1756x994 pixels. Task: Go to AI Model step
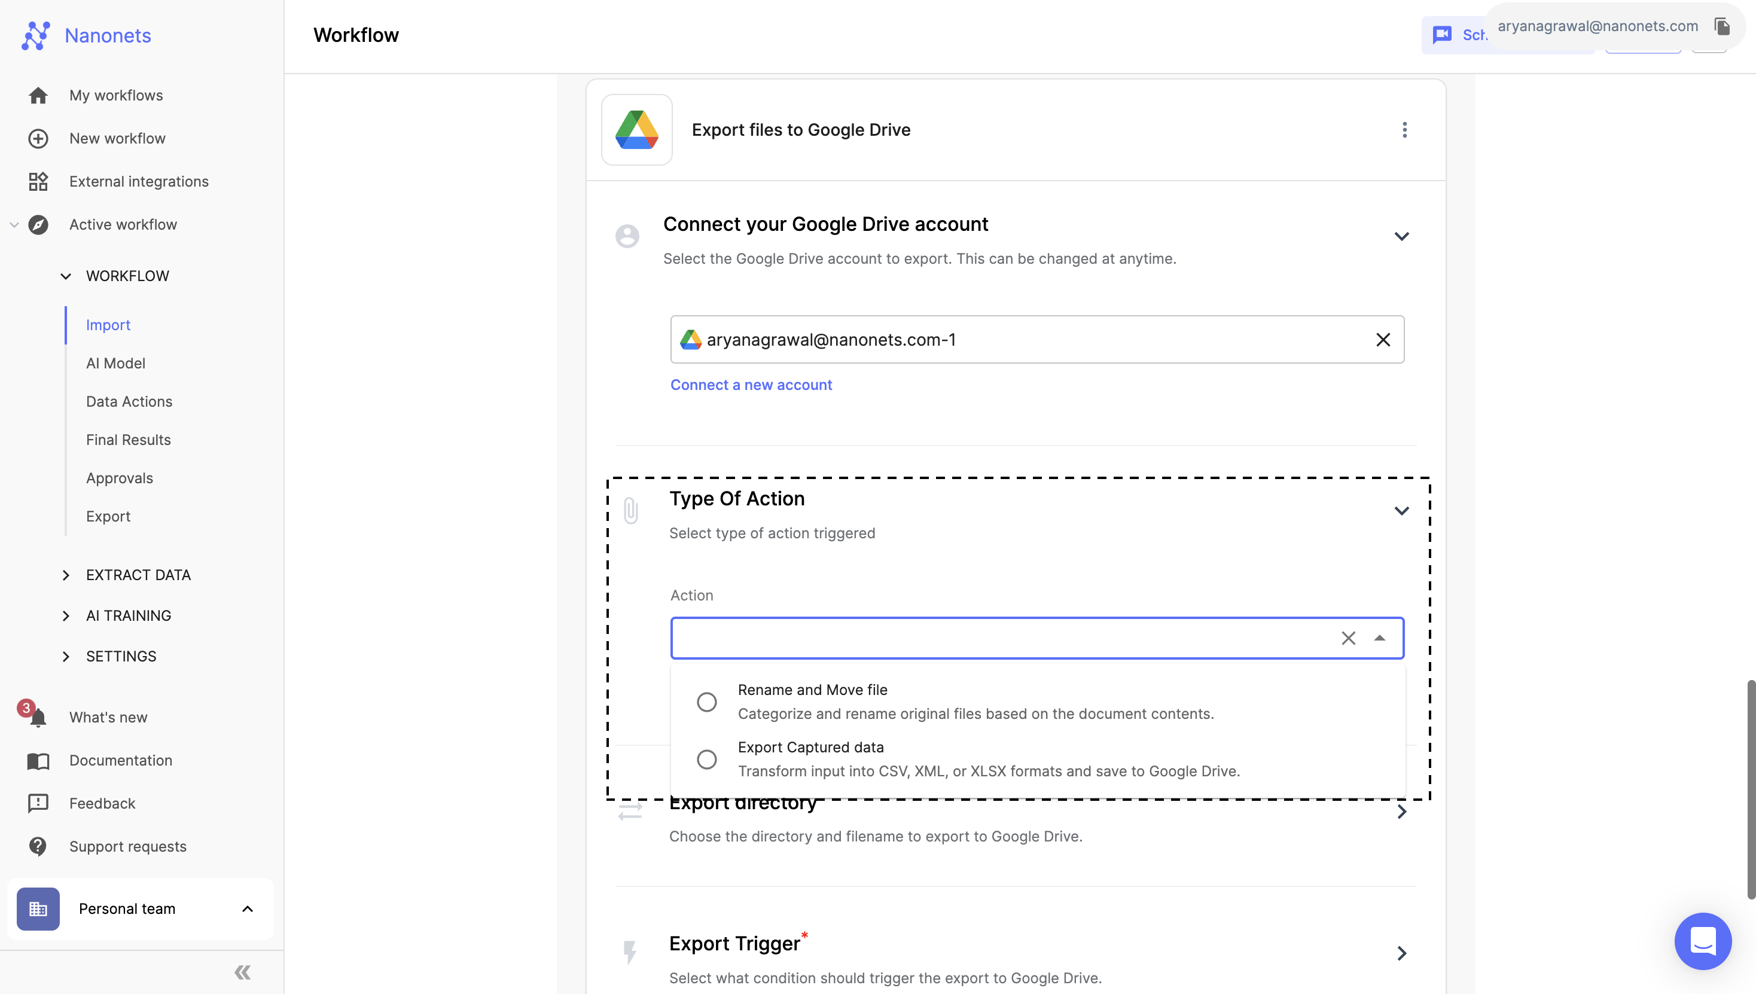coord(115,363)
